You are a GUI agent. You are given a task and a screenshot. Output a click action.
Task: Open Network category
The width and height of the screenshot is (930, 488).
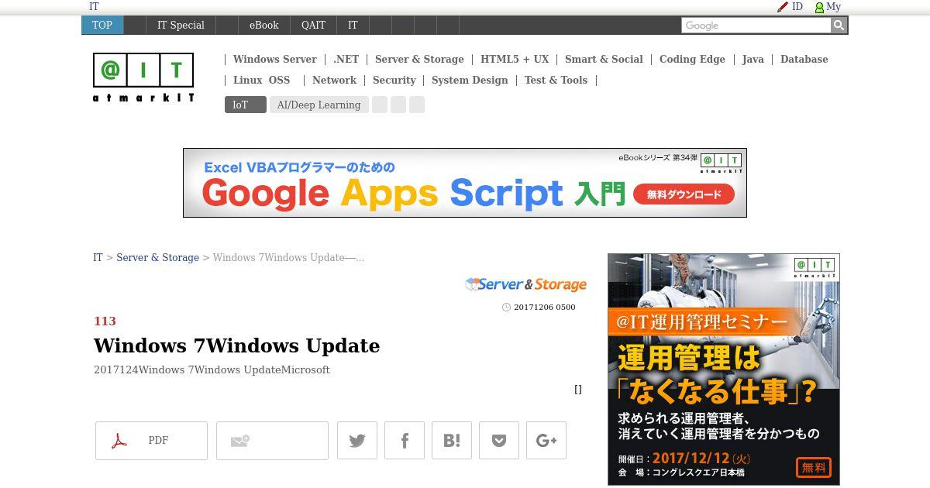pyautogui.click(x=334, y=80)
